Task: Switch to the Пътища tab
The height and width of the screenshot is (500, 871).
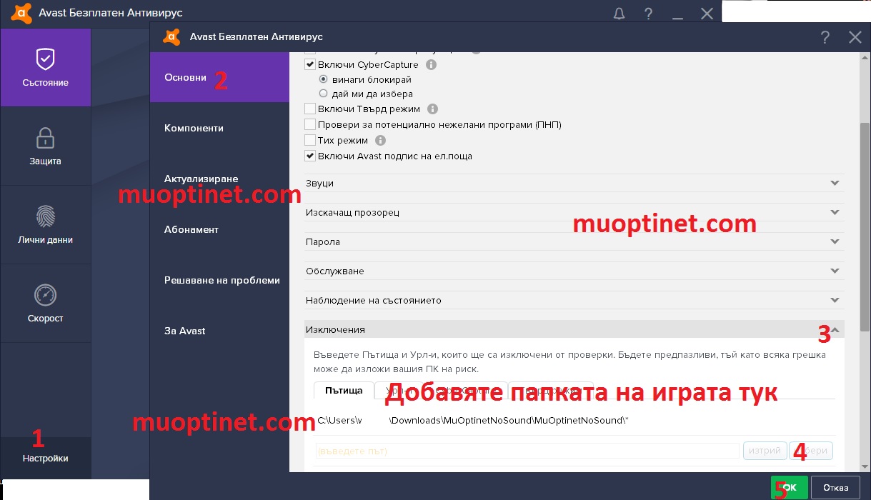Action: coord(344,391)
